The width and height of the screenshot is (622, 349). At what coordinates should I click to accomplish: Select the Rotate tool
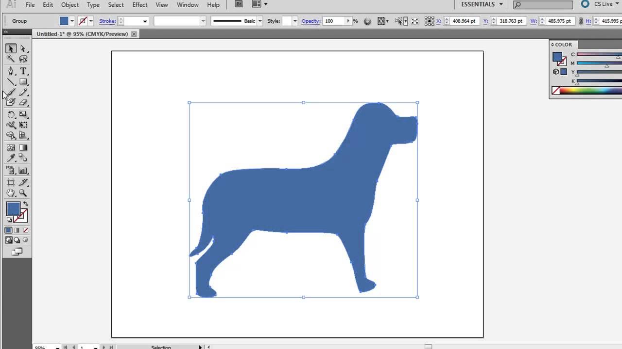11,114
